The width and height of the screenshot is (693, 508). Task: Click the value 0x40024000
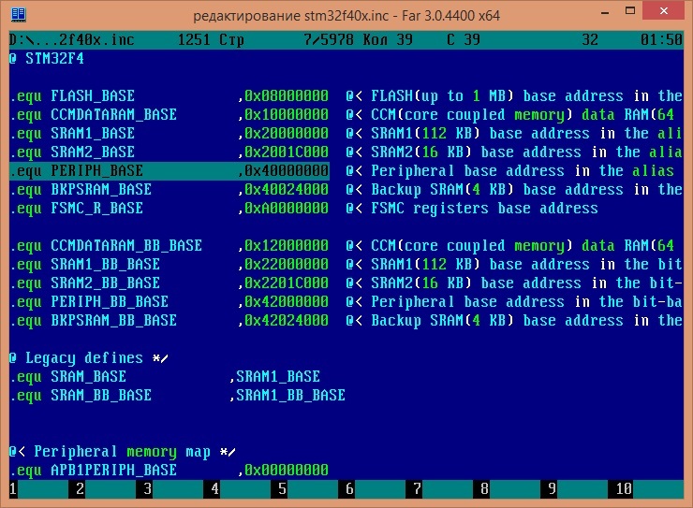(287, 189)
